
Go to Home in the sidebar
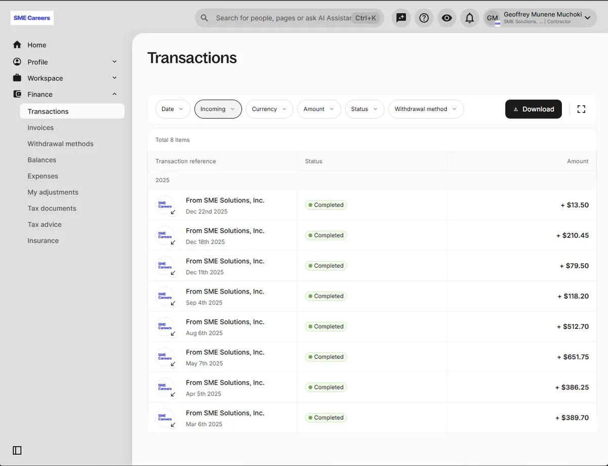[36, 45]
